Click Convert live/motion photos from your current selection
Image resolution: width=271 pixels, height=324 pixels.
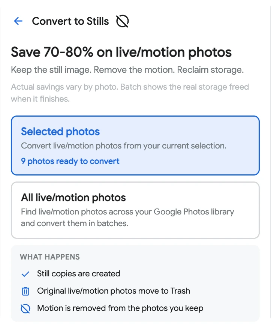coord(124,146)
